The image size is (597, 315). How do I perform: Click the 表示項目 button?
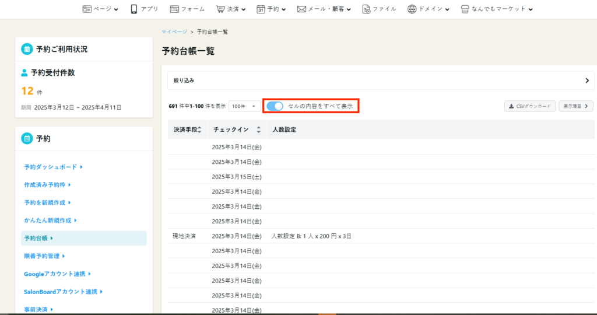[x=576, y=106]
